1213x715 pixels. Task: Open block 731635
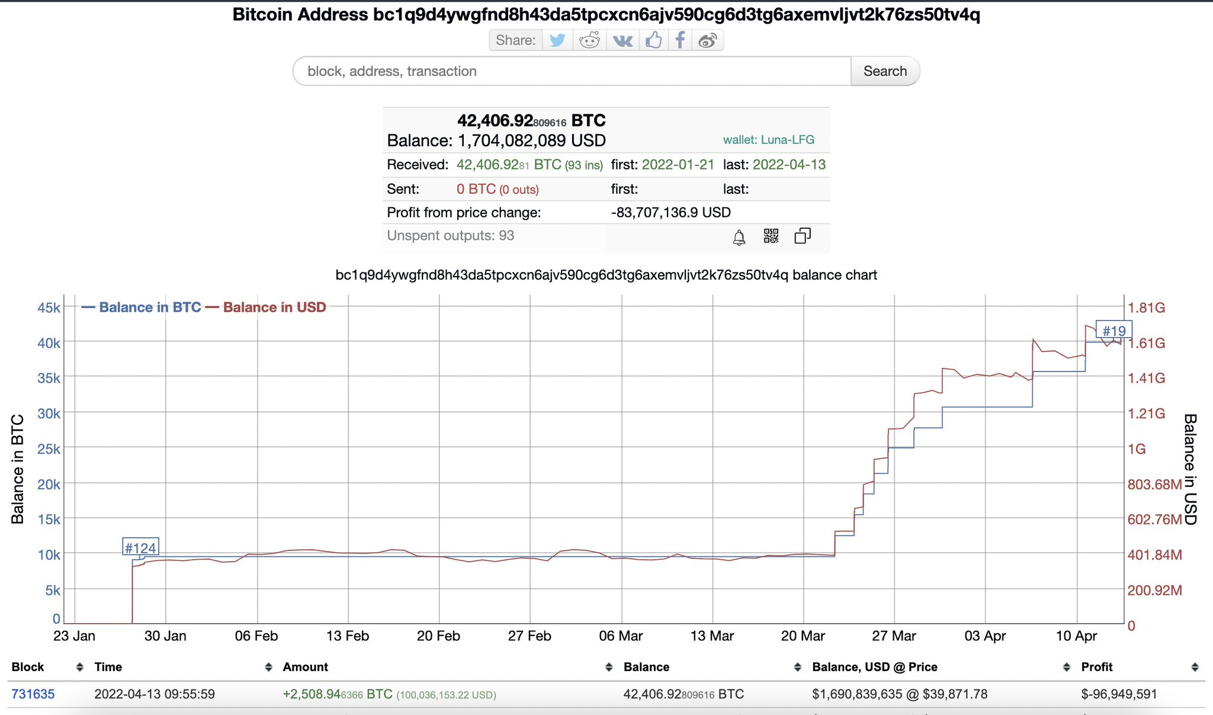[33, 694]
